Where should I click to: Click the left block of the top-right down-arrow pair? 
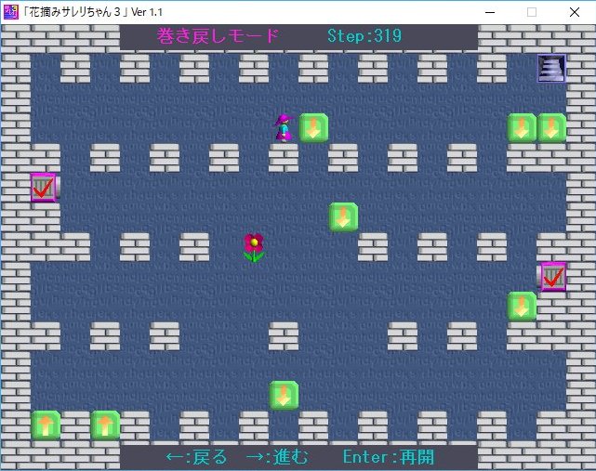pos(522,127)
